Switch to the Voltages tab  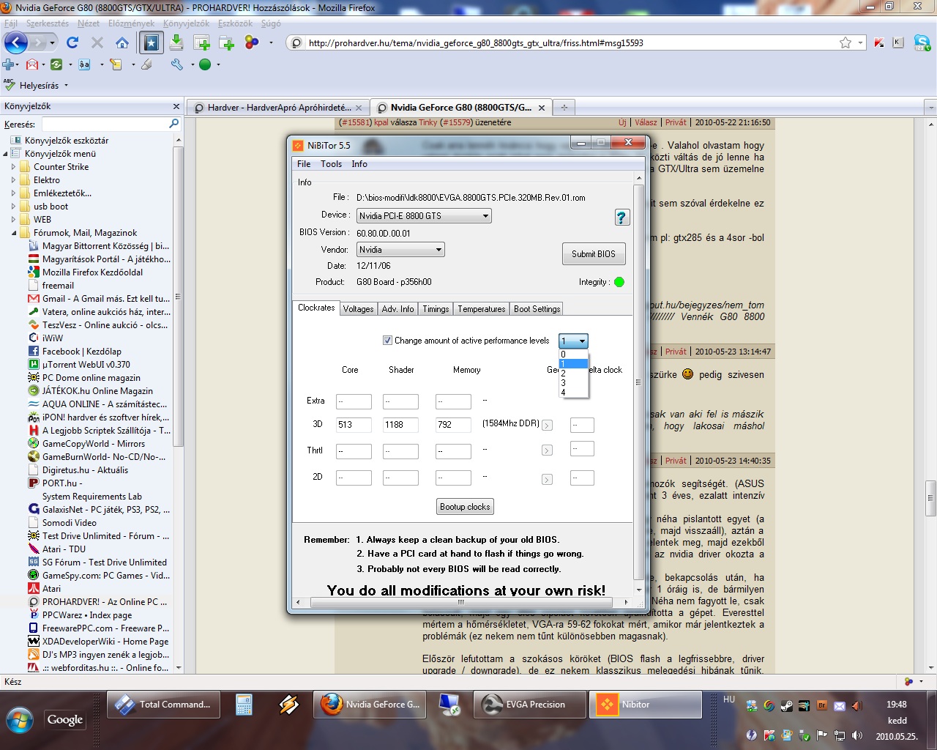[359, 309]
